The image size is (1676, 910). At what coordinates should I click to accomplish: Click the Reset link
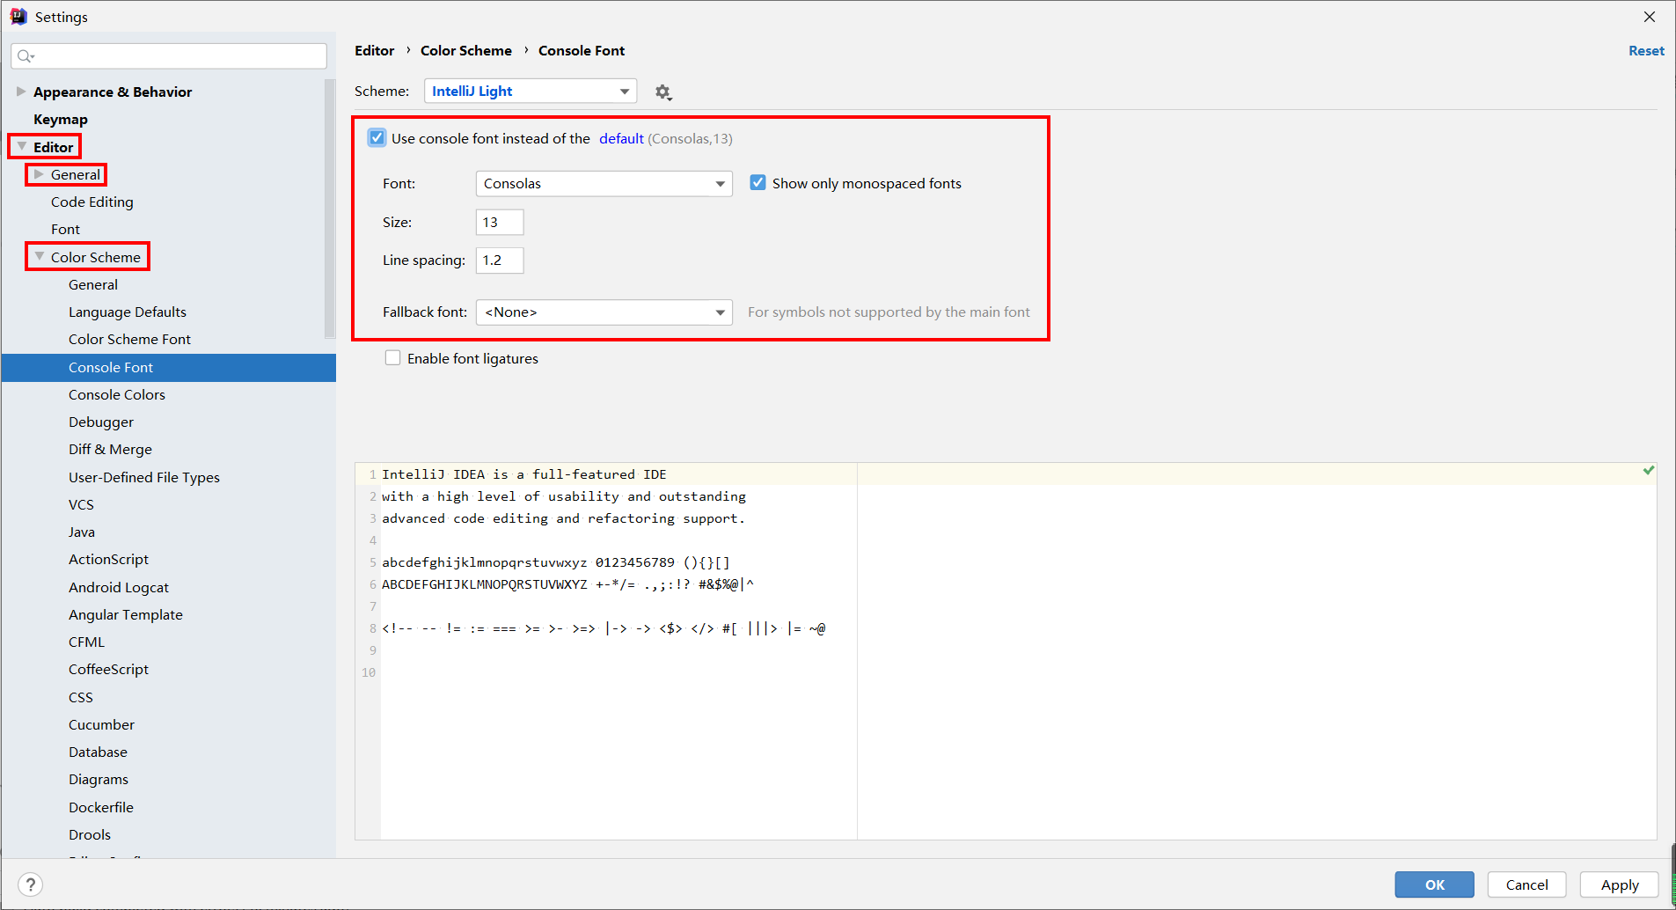pyautogui.click(x=1646, y=51)
